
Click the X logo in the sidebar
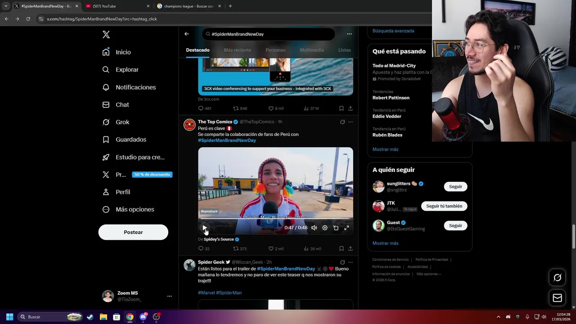(106, 35)
